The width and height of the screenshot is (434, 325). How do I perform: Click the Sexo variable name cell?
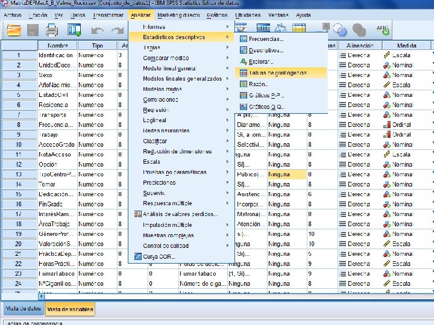[58, 75]
